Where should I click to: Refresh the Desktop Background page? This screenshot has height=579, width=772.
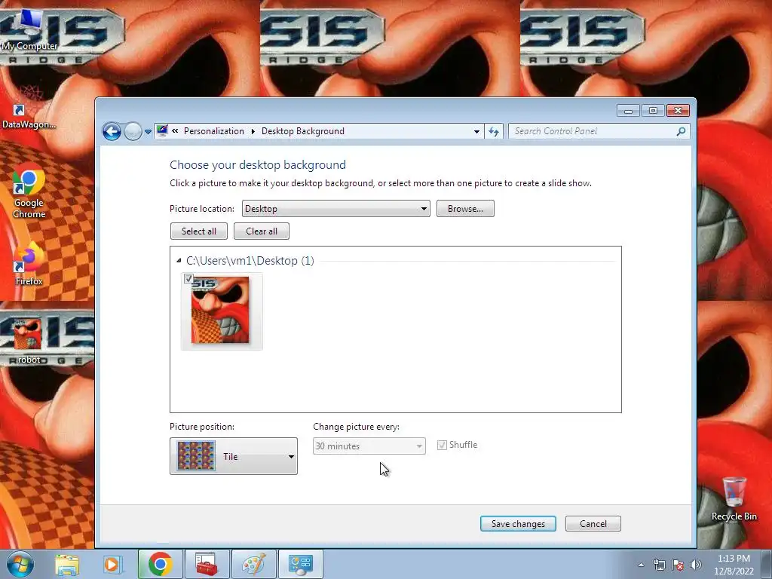pyautogui.click(x=494, y=131)
